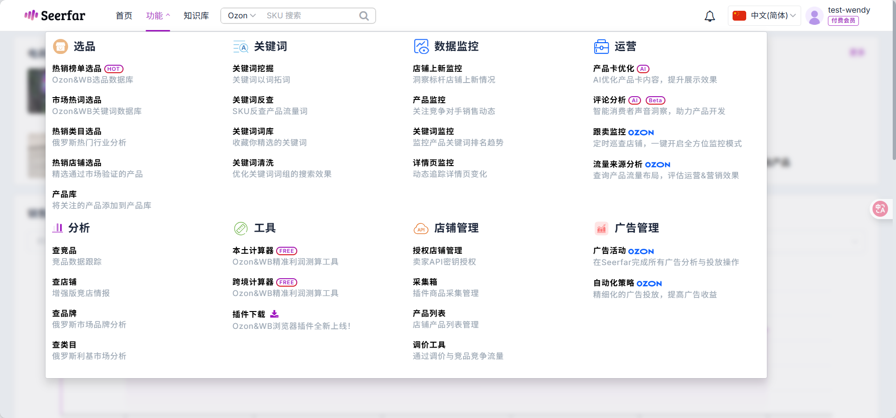Click the 工具 ruler icon
This screenshot has height=418, width=896.
pos(241,228)
